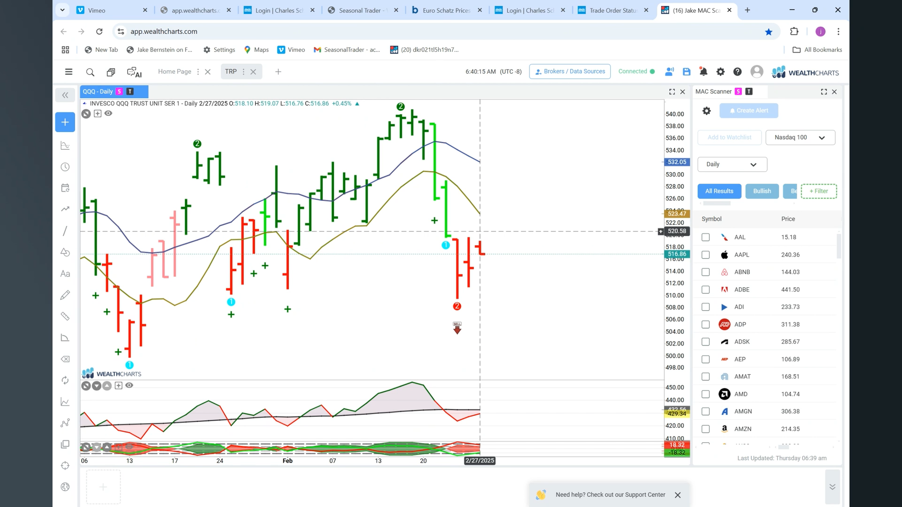This screenshot has height=507, width=902.
Task: Toggle visibility of main chart indicator
Action: 109,113
